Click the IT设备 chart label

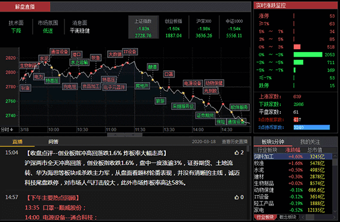[130, 52]
